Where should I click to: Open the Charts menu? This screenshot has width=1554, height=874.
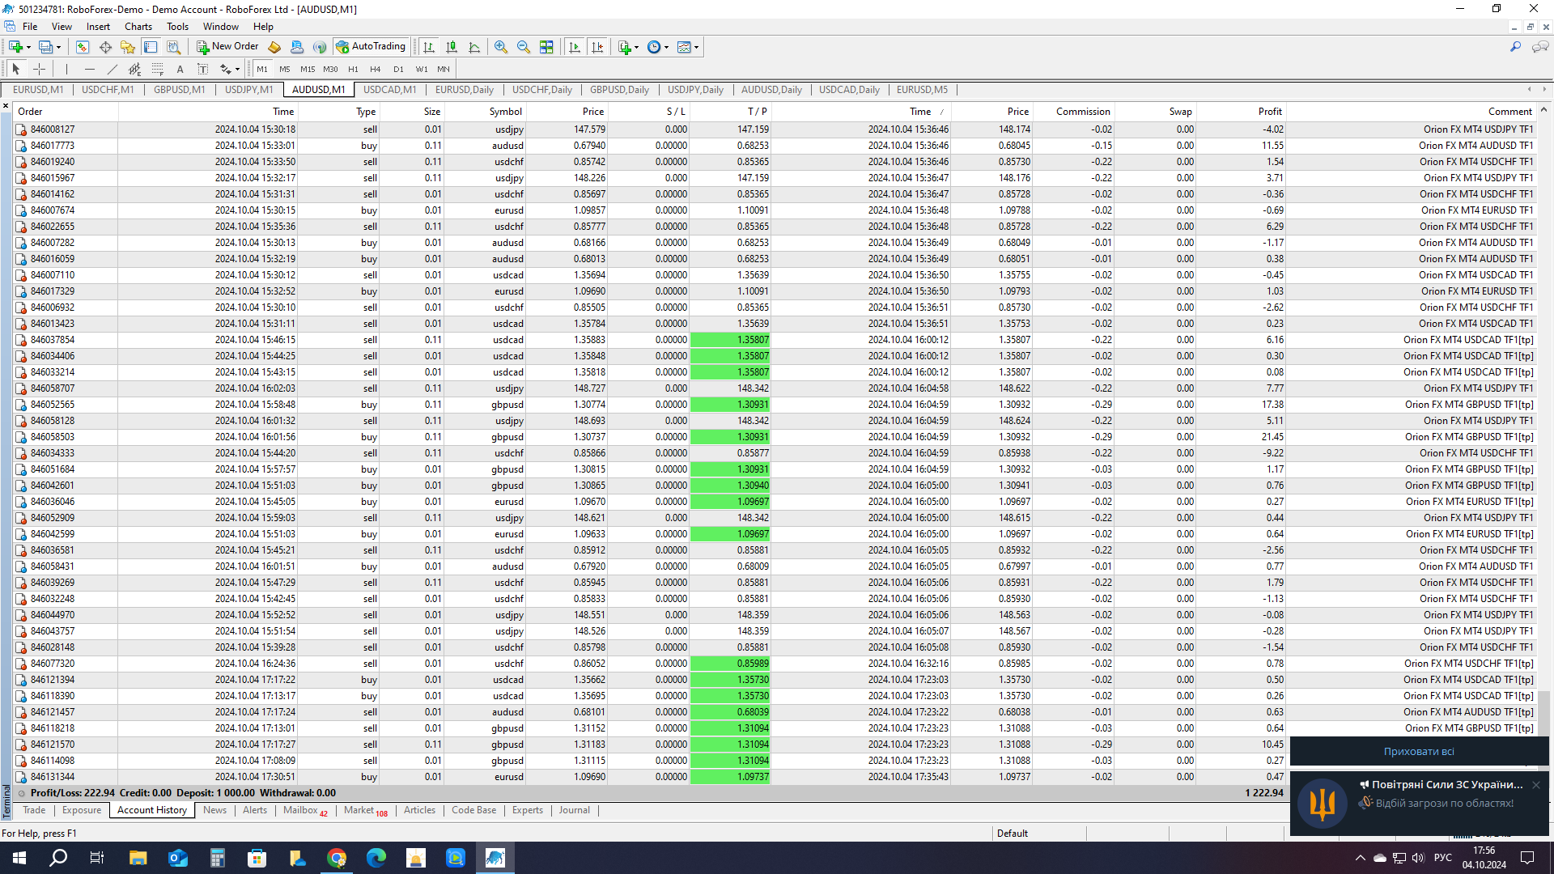coord(138,27)
